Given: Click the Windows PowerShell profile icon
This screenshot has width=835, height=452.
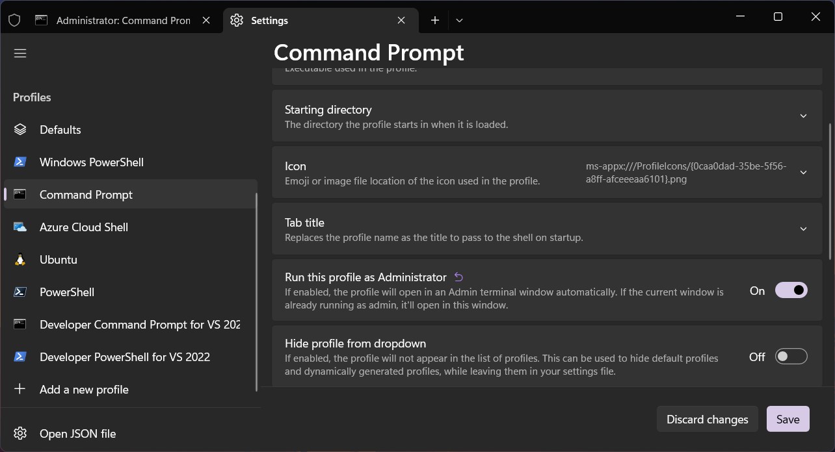Looking at the screenshot, I should pyautogui.click(x=20, y=162).
